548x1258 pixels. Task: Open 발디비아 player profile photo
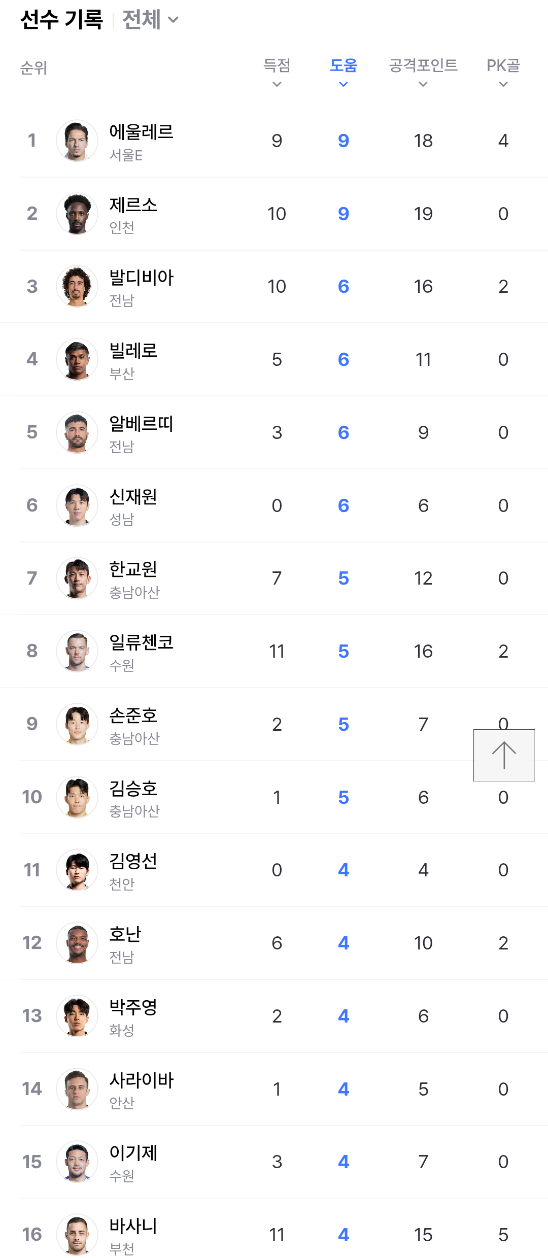(x=77, y=287)
